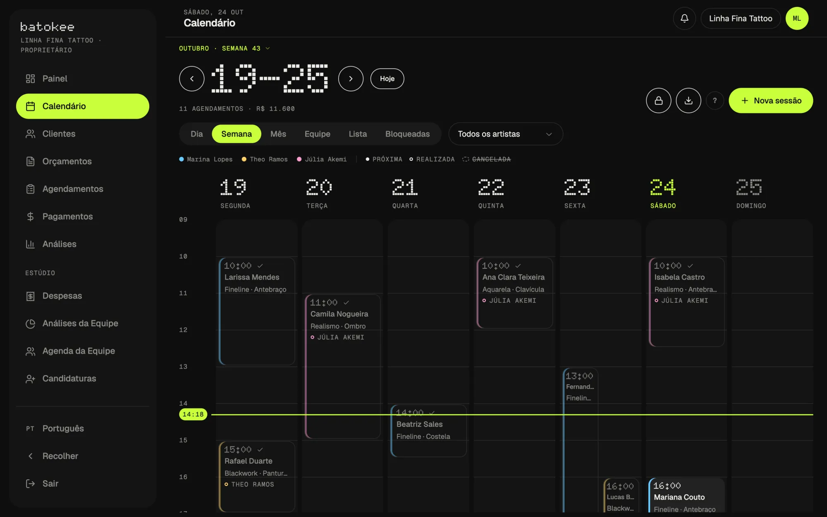This screenshot has width=827, height=517.
Task: Click the Hoje button
Action: 387,79
